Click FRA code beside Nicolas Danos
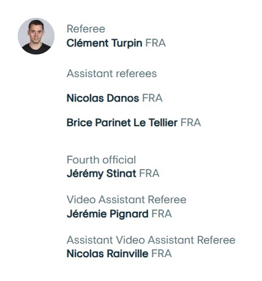262x281 pixels. (x=152, y=98)
